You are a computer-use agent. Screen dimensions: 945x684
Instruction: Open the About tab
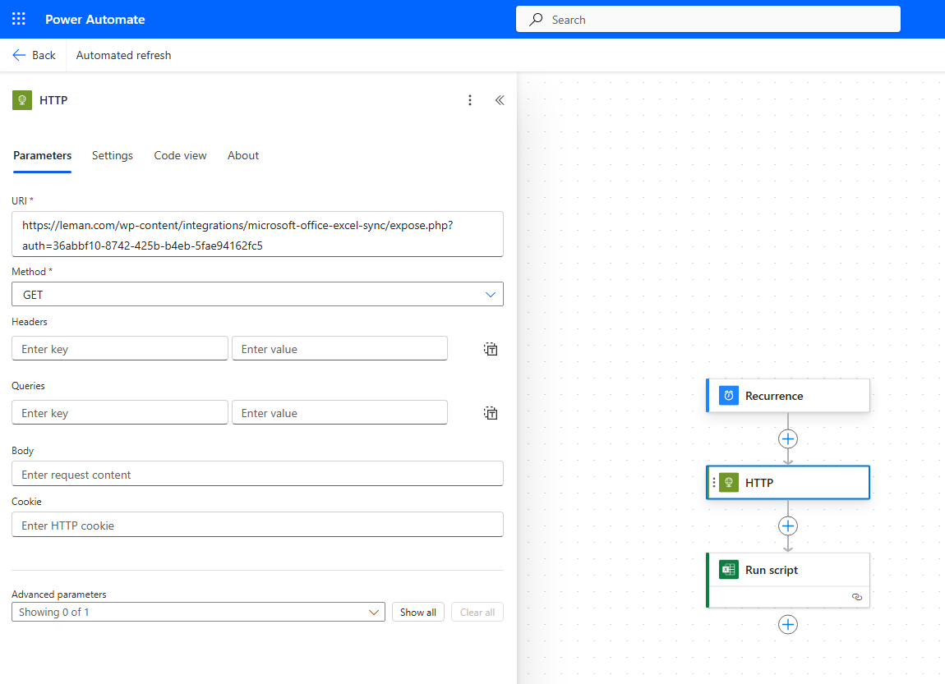[x=243, y=155]
